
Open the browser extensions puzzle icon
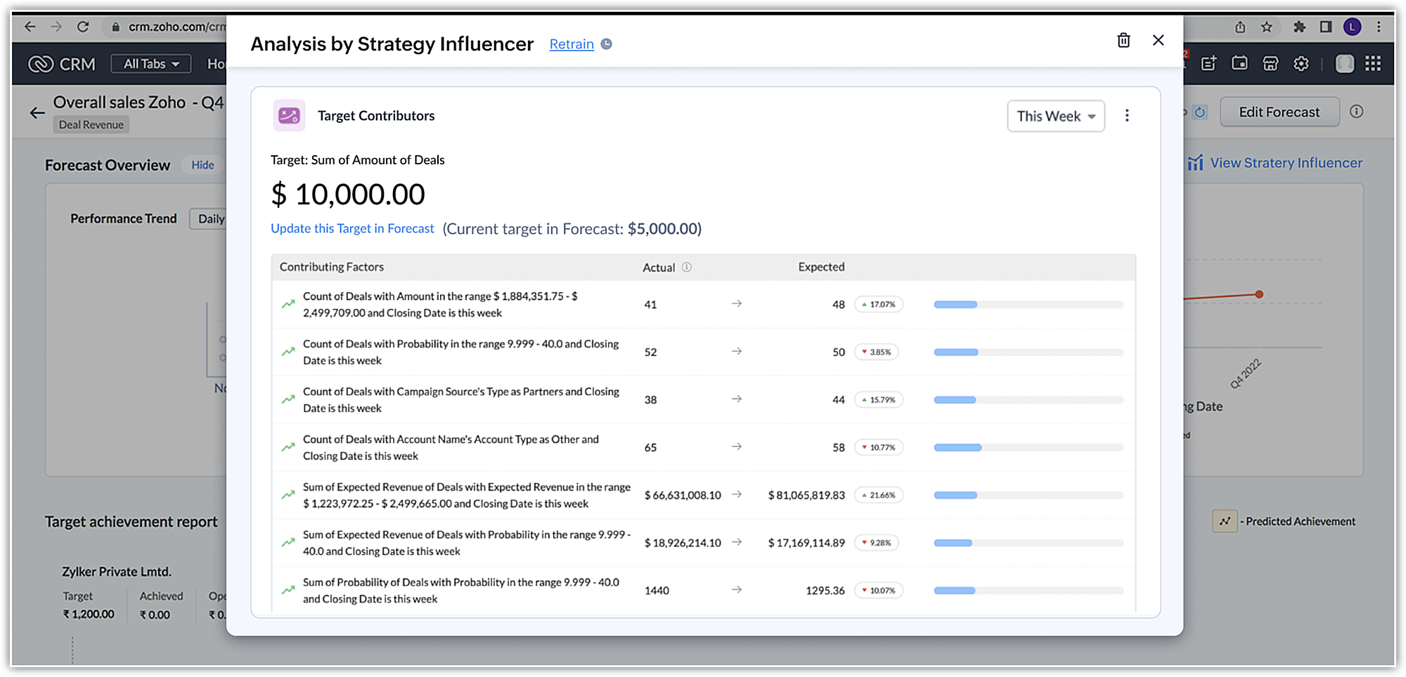(x=1299, y=27)
